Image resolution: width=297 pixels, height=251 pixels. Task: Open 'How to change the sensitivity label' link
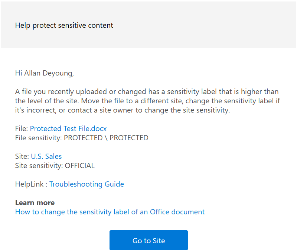110,212
